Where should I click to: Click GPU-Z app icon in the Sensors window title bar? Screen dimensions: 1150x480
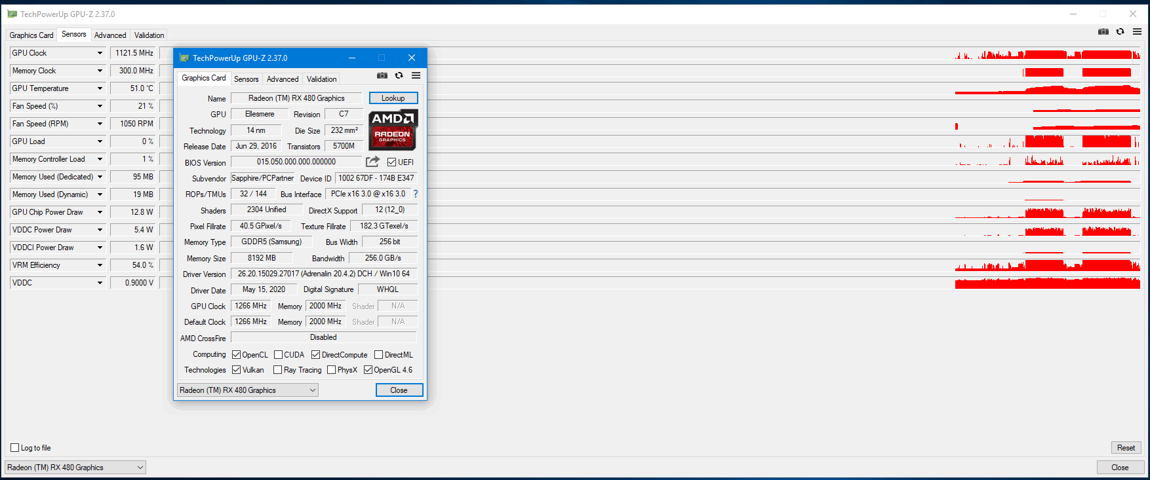12,14
